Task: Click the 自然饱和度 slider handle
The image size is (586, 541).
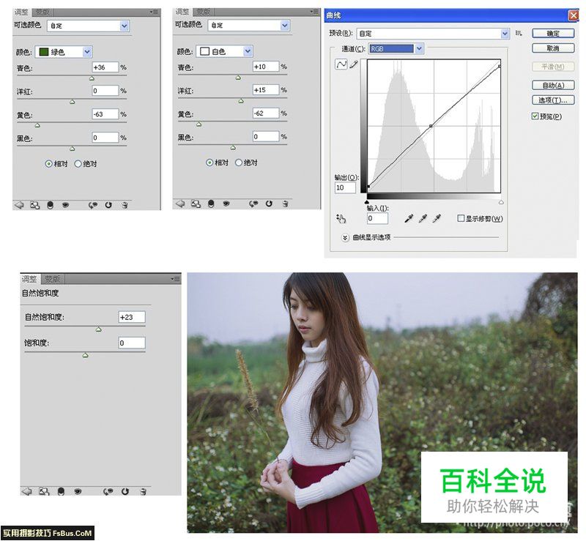Action: [98, 329]
